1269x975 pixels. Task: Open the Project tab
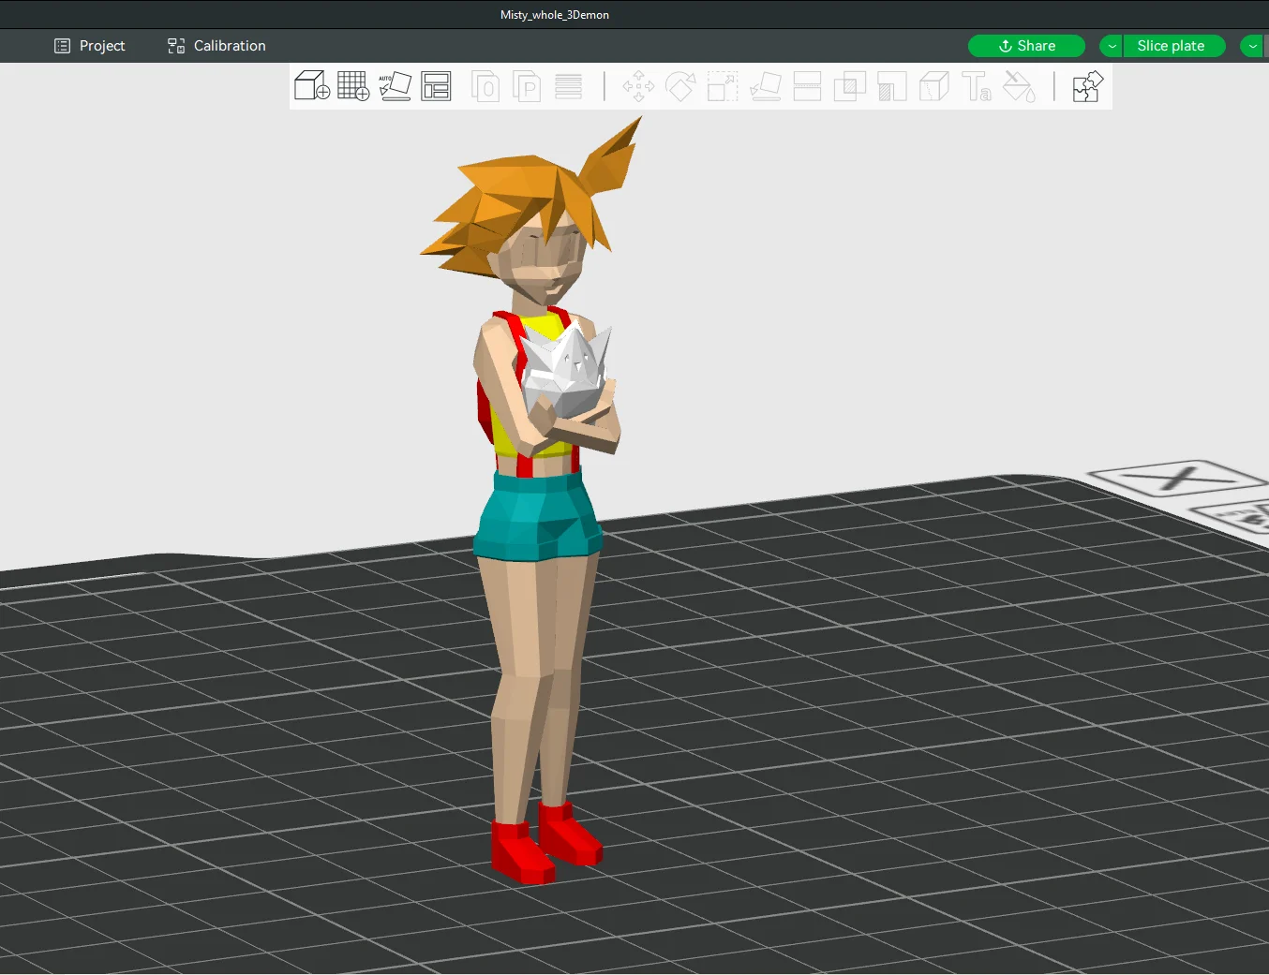point(90,46)
